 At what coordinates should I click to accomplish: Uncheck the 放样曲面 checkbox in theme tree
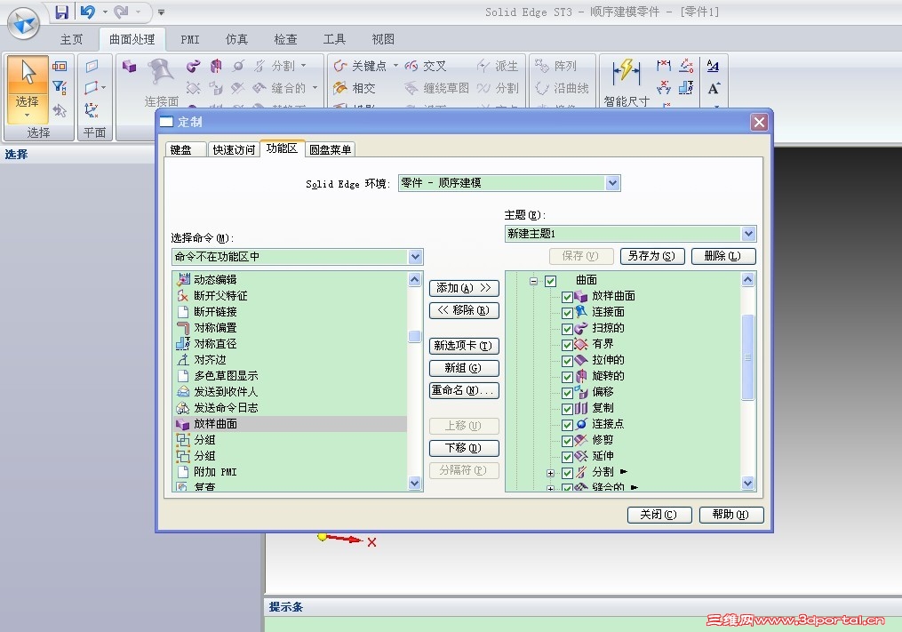tap(567, 297)
